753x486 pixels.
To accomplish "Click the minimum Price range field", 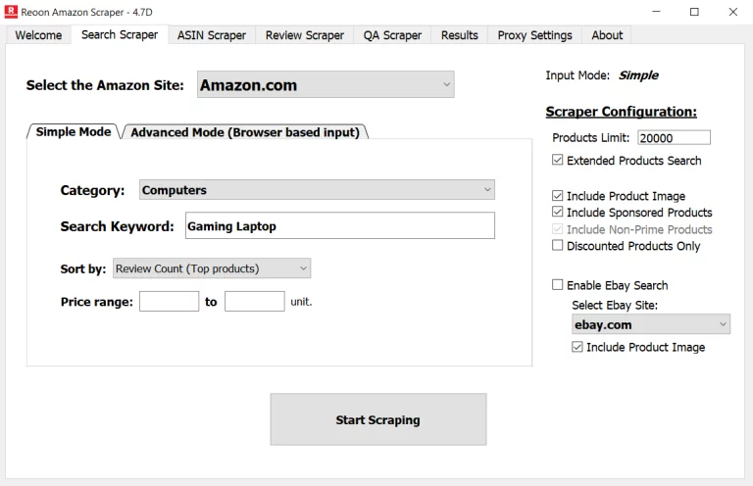I will tap(169, 301).
